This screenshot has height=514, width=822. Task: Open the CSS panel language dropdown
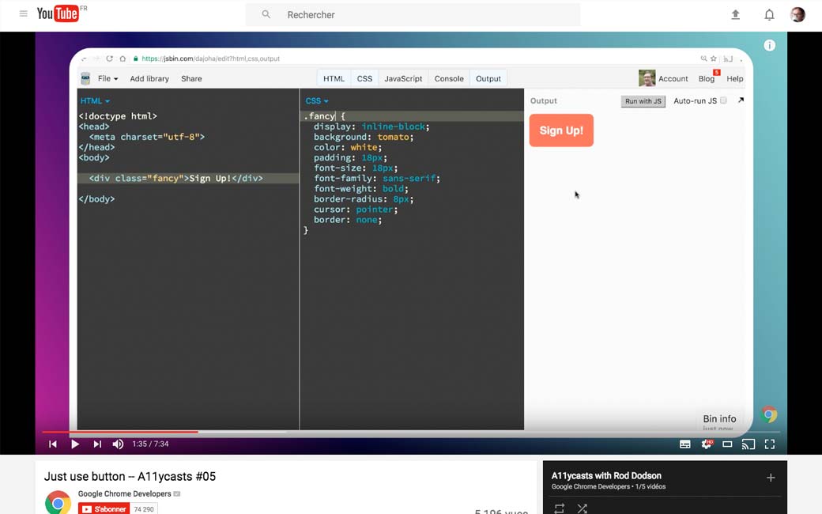tap(317, 100)
